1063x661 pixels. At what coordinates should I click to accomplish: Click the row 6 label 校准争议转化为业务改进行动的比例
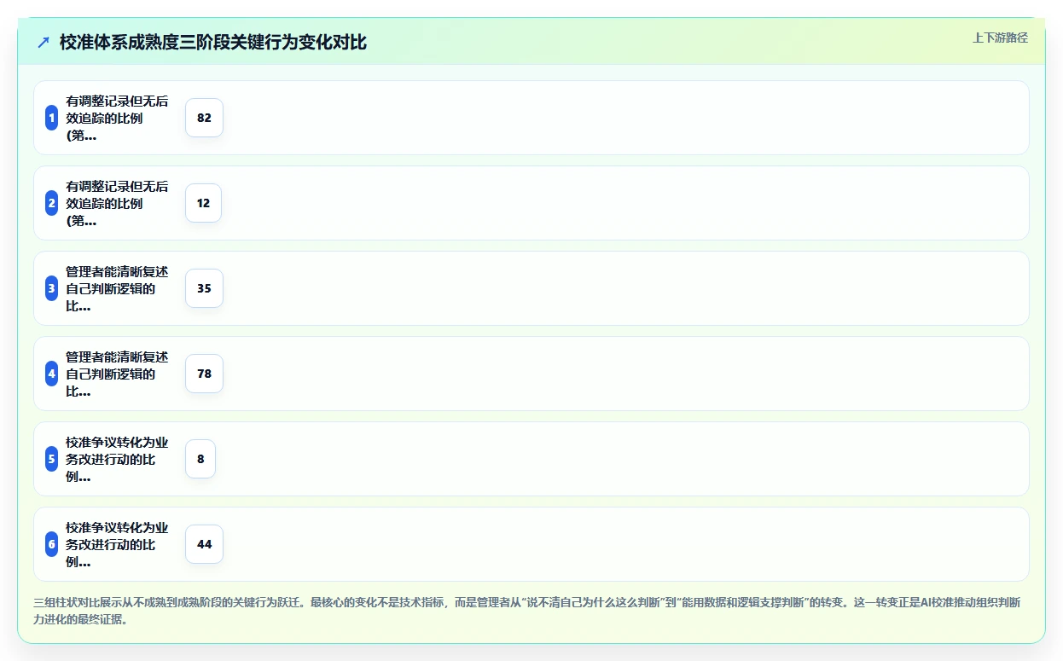(x=117, y=544)
